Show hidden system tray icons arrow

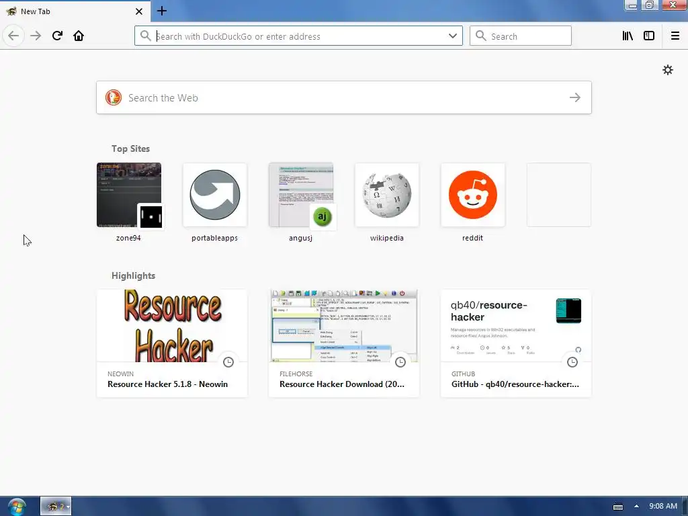[636, 507]
